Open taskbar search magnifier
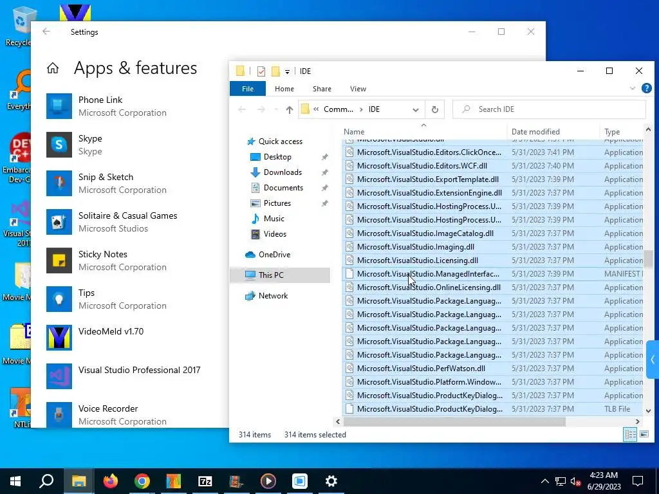659x494 pixels. point(46,481)
